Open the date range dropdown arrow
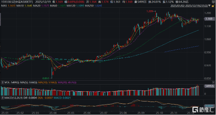This screenshot has height=115, width=216. click(x=210, y=6)
